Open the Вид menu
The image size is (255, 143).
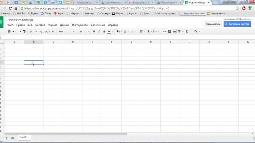[30, 25]
